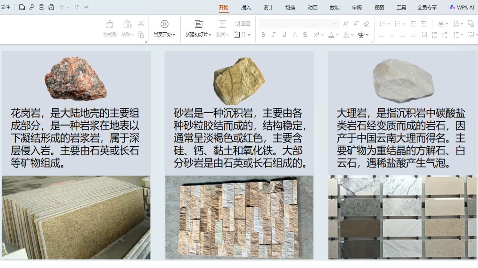This screenshot has height=268, width=478.
Task: Click the Print icon
Action: pos(41,7)
